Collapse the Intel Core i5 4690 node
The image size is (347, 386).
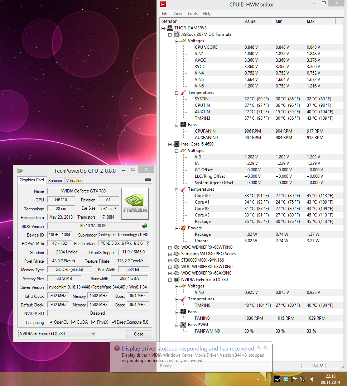coord(170,144)
